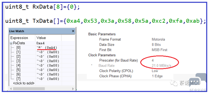Click the Basic Parameters heading
The height and width of the screenshot is (94, 209).
[x=102, y=34]
